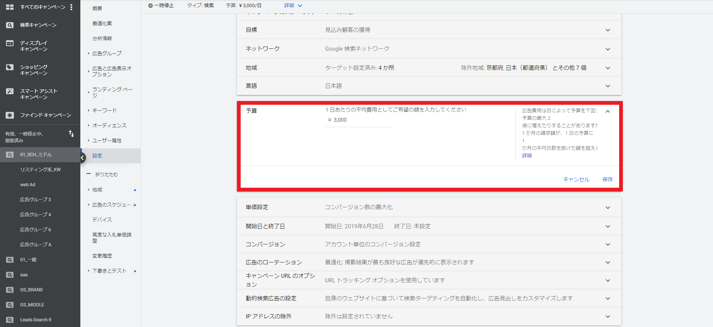
Task: Expand the 目標 settings row
Action: pyautogui.click(x=608, y=30)
